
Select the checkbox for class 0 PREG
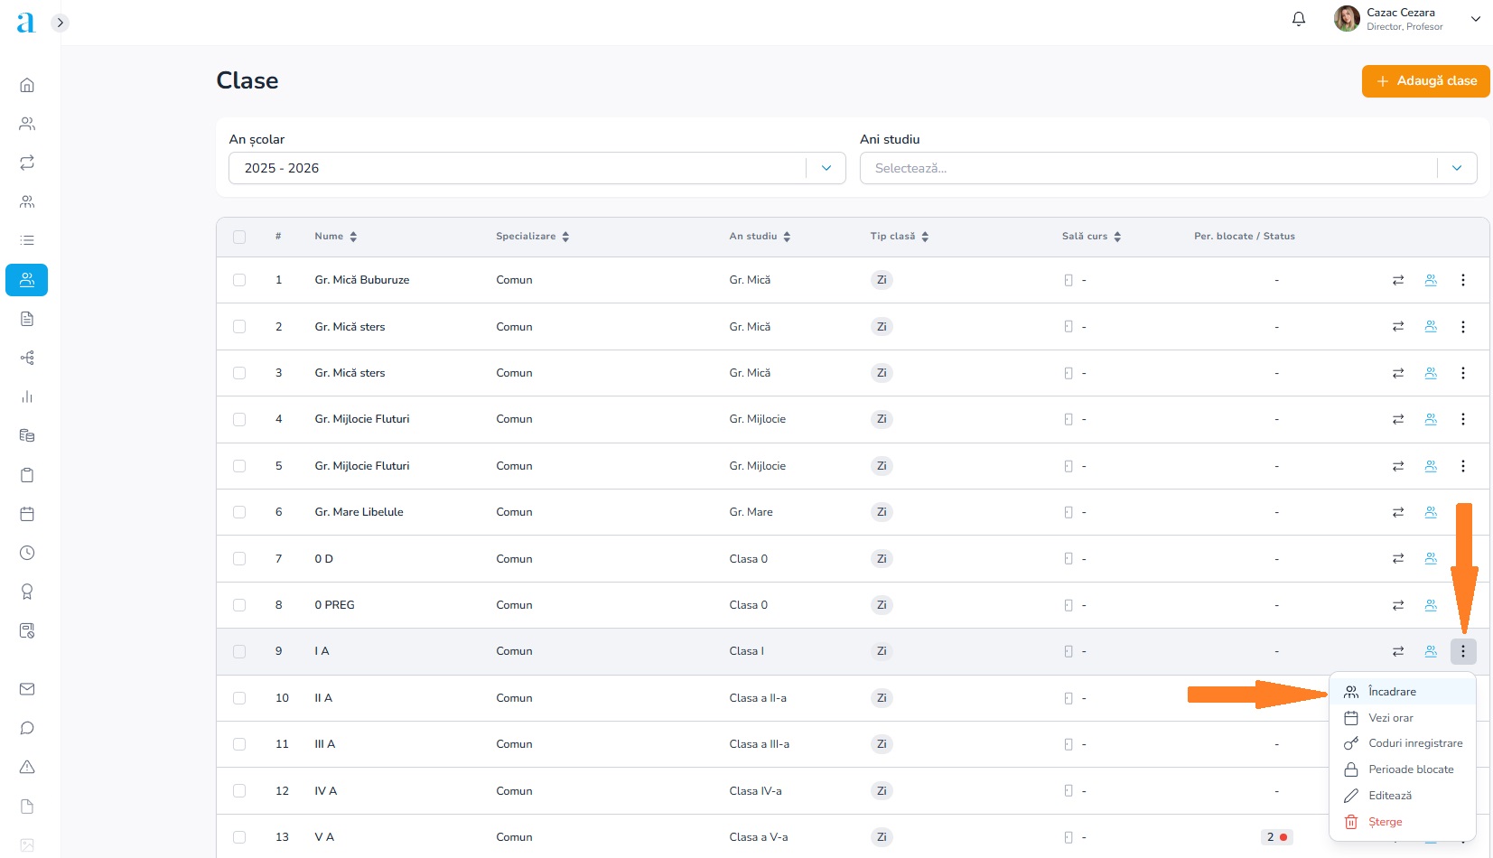pos(239,605)
